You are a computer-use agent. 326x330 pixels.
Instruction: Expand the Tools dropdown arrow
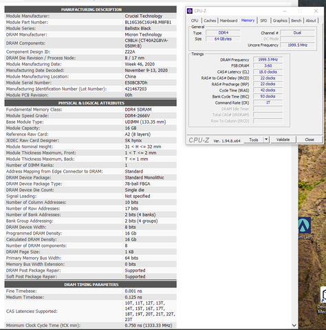tap(266, 140)
